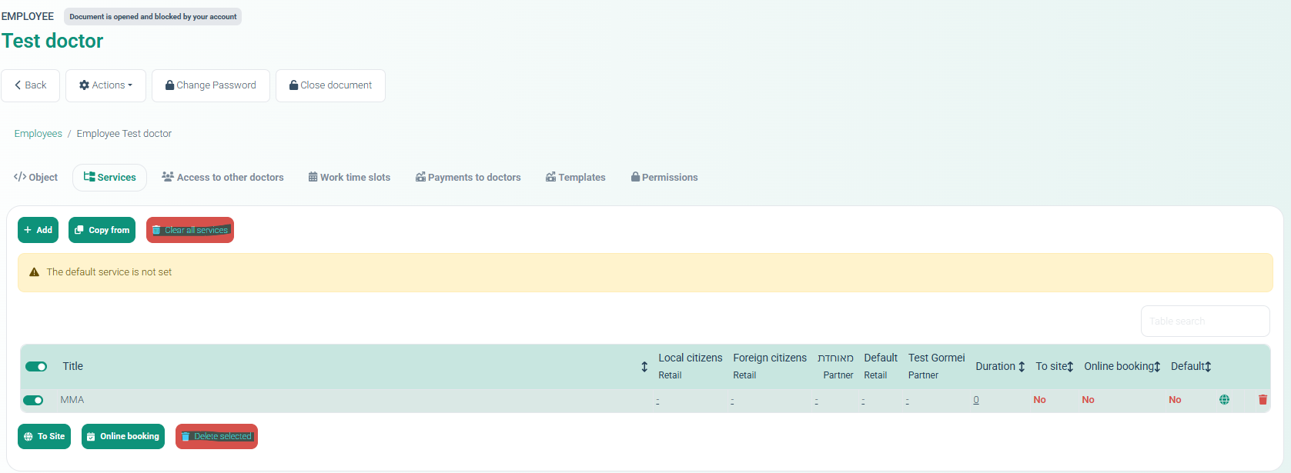Sort the table by Title column arrow
Viewport: 1291px width, 473px height.
pyautogui.click(x=644, y=367)
